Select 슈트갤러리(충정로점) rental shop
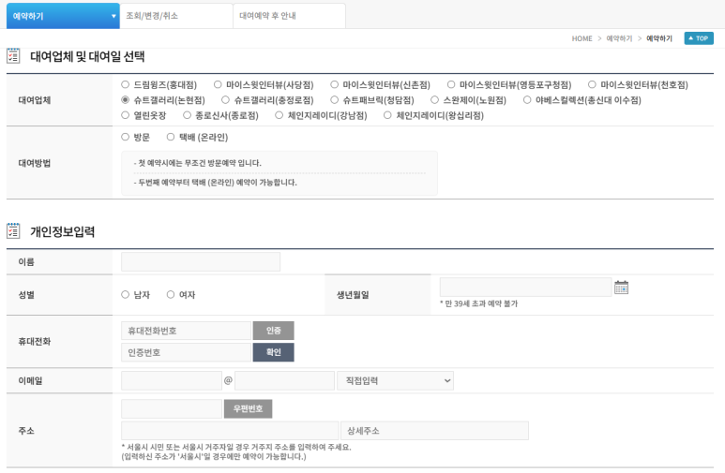725x473 pixels. pyautogui.click(x=226, y=100)
